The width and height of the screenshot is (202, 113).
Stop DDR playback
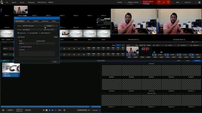click(47, 110)
